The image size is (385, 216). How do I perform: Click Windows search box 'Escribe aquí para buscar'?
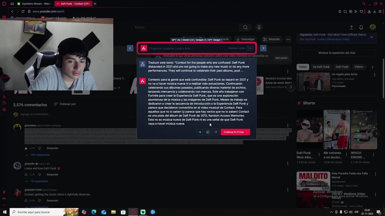click(x=44, y=212)
